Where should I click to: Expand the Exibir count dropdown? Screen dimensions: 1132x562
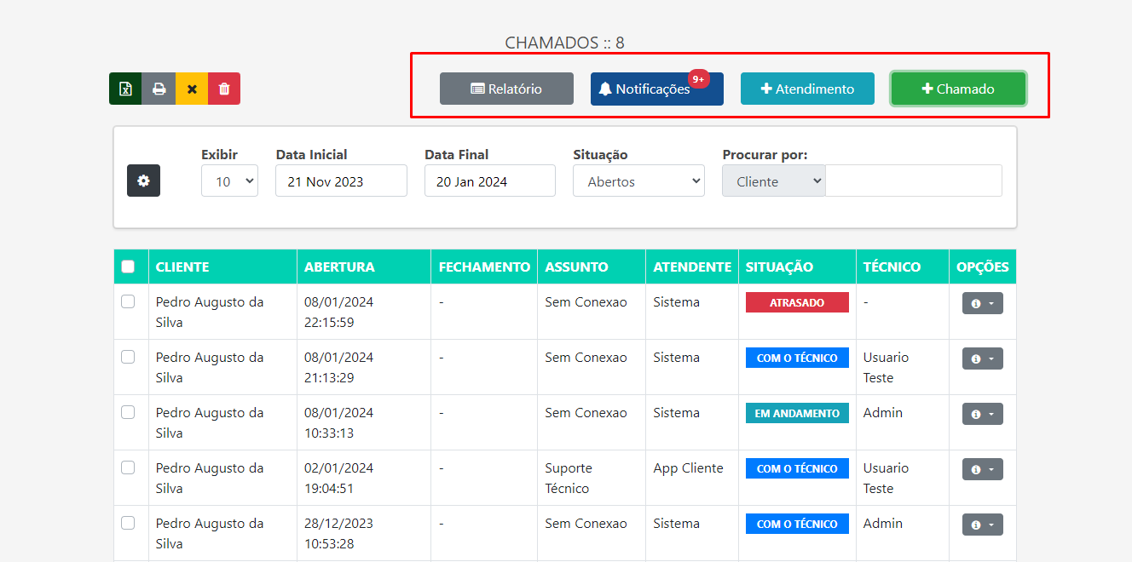point(229,181)
